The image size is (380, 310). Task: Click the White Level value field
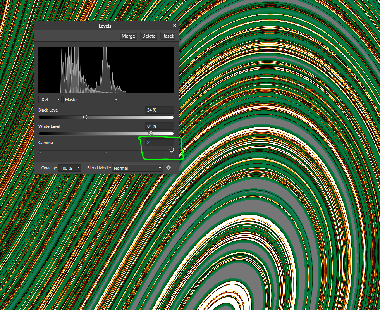point(159,126)
